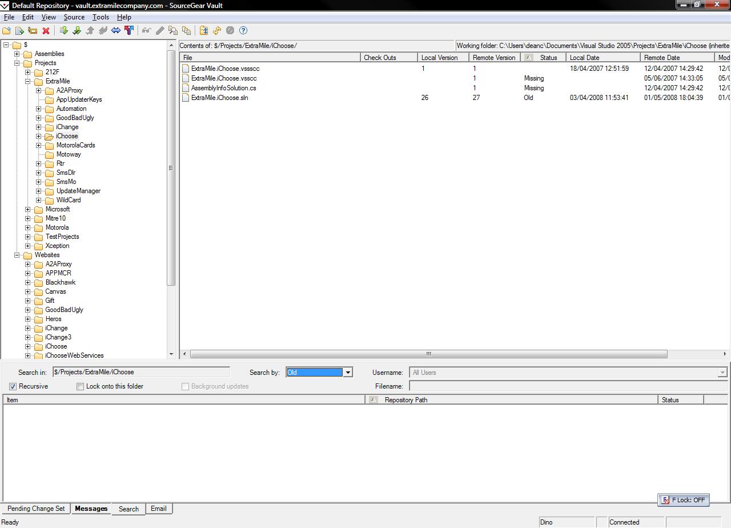Enable the Lock onto this folder checkbox
This screenshot has width=731, height=528.
coord(81,387)
